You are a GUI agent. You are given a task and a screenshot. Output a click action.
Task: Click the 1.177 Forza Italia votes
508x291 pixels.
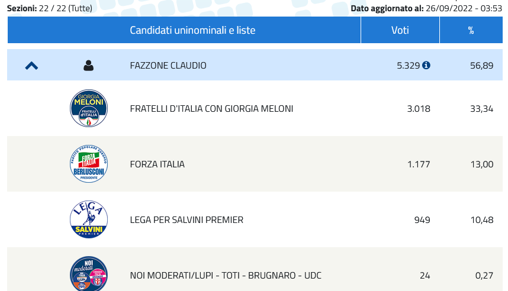click(x=419, y=164)
